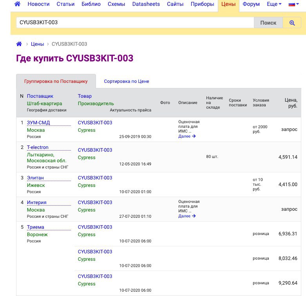This screenshot has height=296, width=306.
Task: Click the Воронеж headquarters text
Action: click(37, 235)
